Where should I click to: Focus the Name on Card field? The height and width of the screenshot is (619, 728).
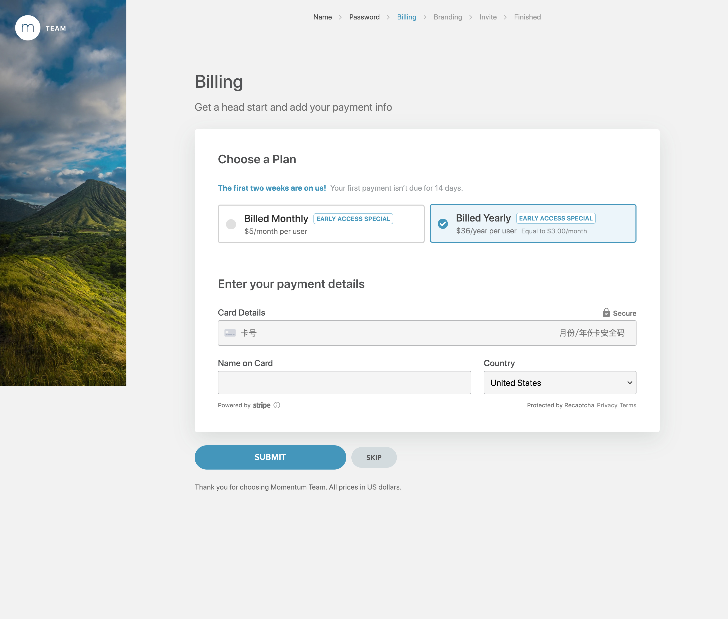344,383
